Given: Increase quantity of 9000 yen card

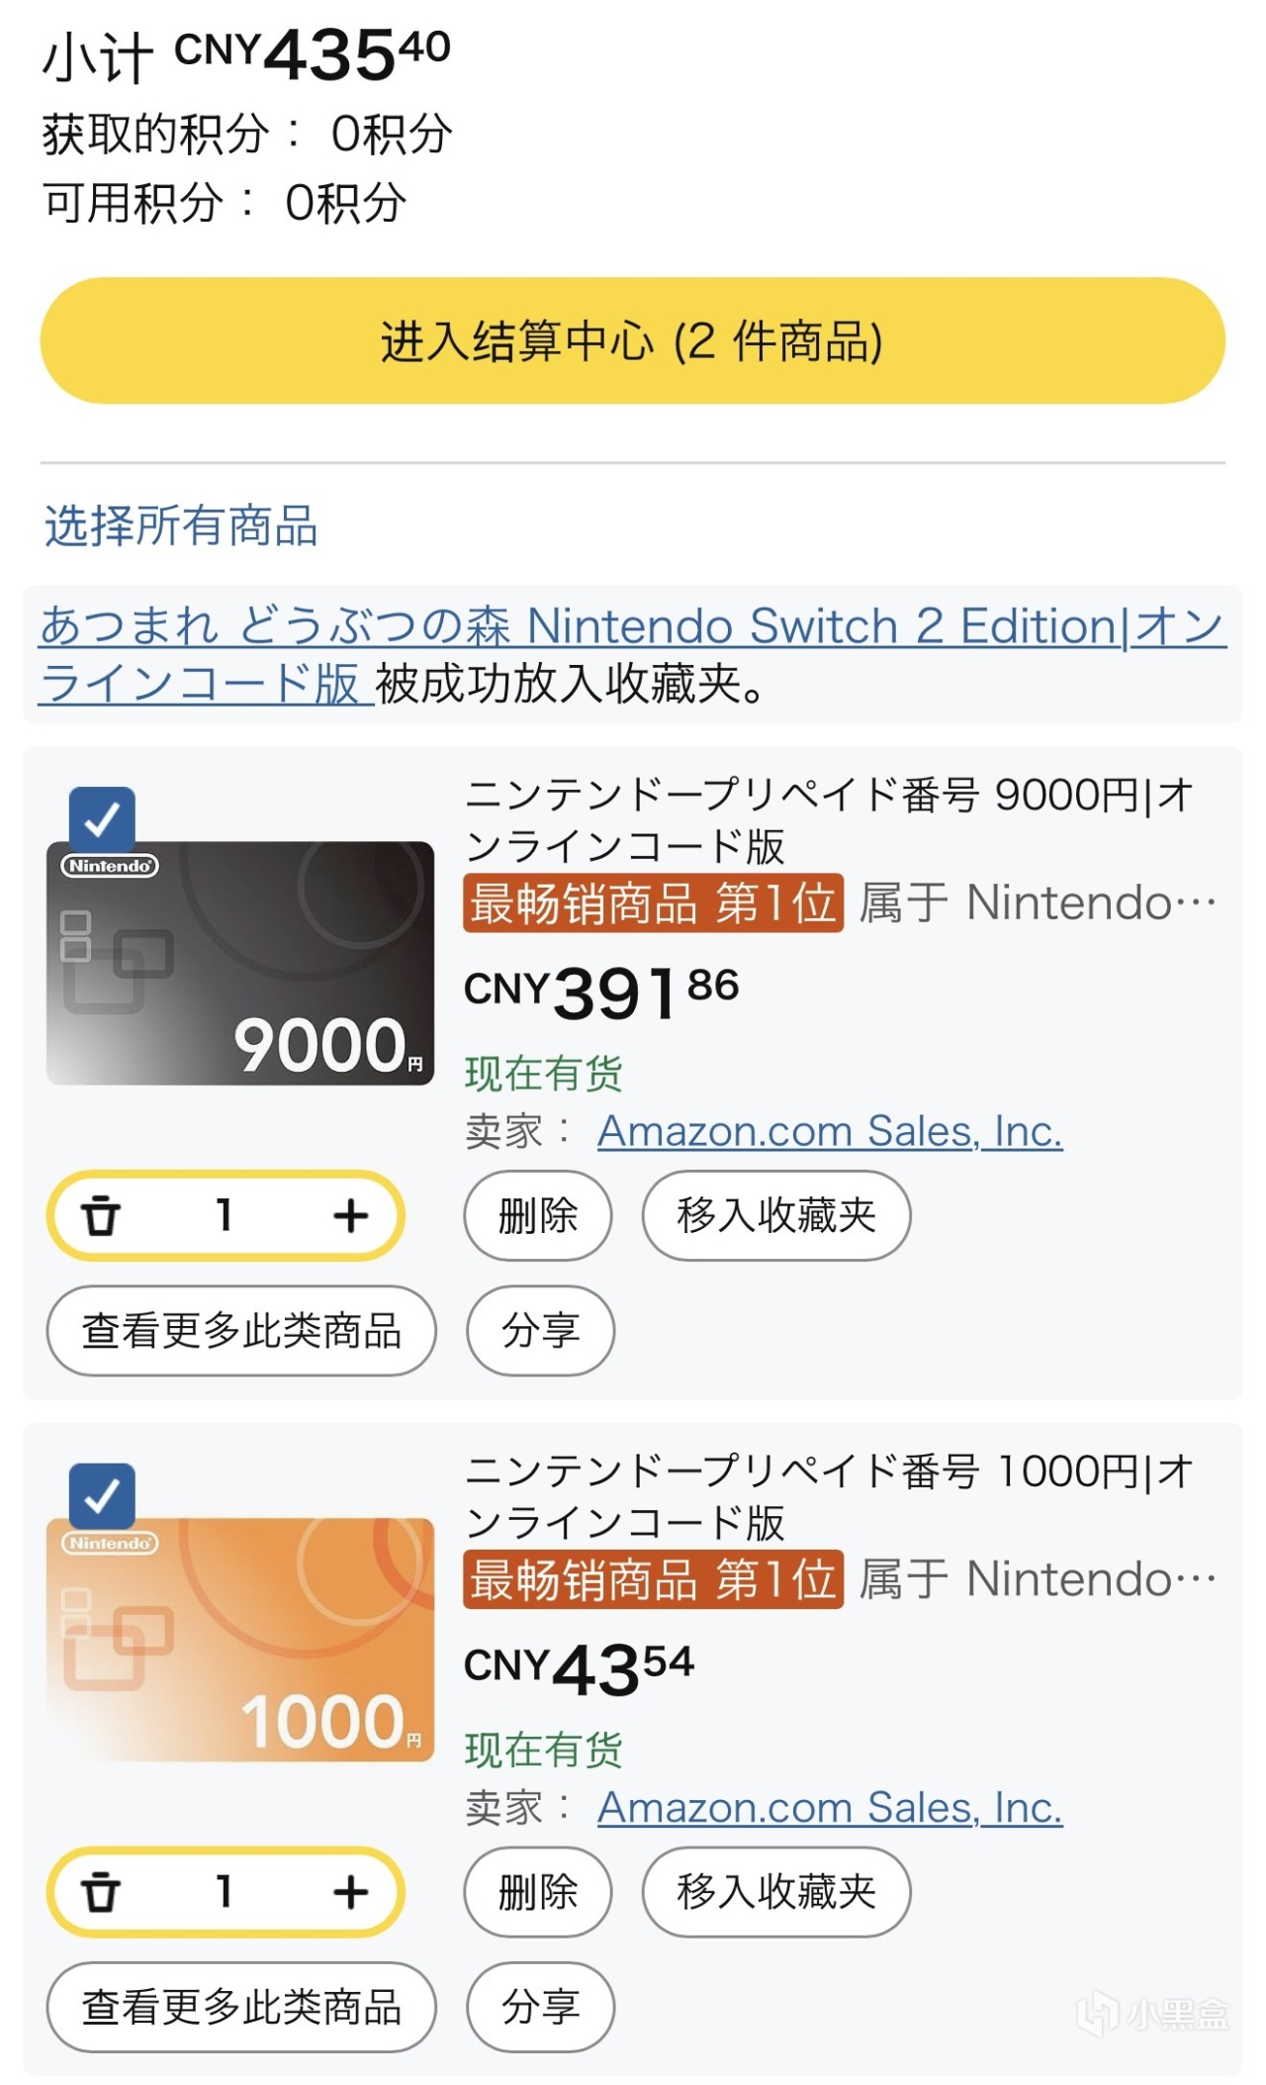Looking at the screenshot, I should point(350,1216).
